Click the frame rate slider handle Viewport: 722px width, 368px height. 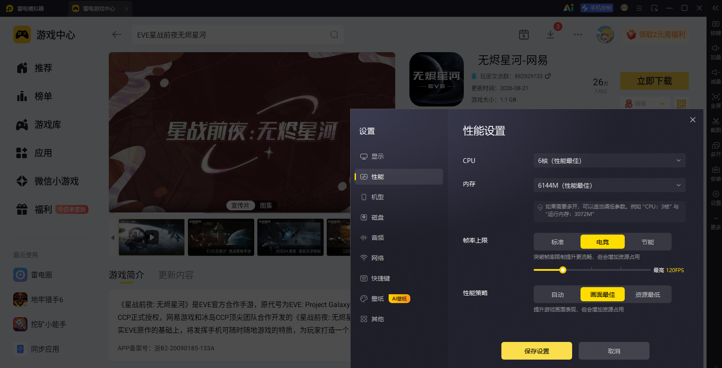pos(563,270)
